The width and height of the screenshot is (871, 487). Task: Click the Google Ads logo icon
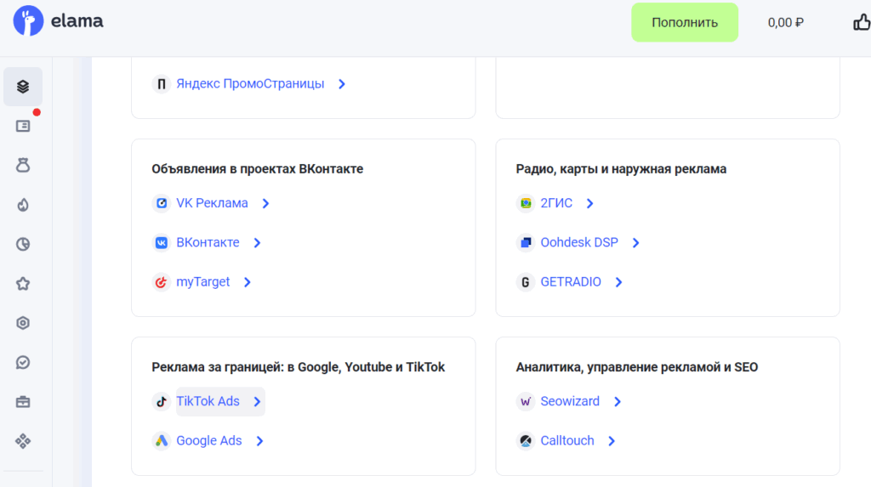161,441
